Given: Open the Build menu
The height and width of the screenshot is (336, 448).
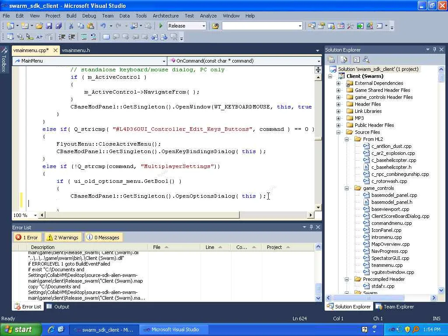Looking at the screenshot, I should (x=71, y=16).
